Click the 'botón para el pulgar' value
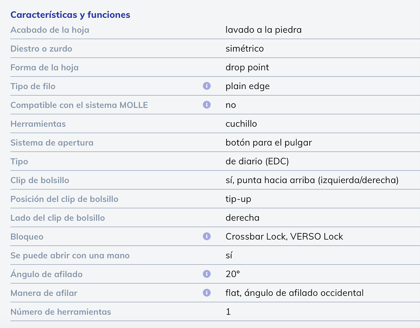Screen dimensions: 420x328 [x=268, y=143]
